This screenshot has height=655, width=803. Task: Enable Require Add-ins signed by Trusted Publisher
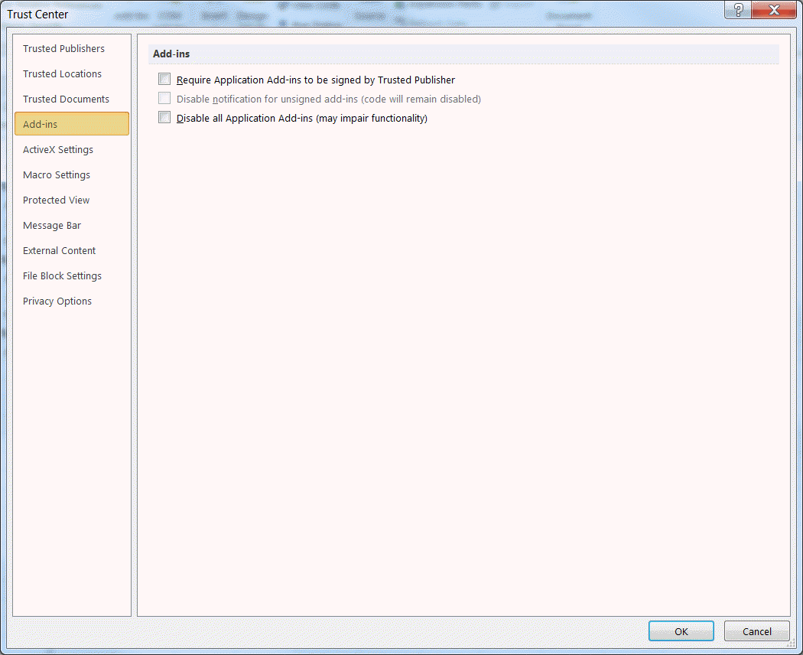(x=164, y=80)
